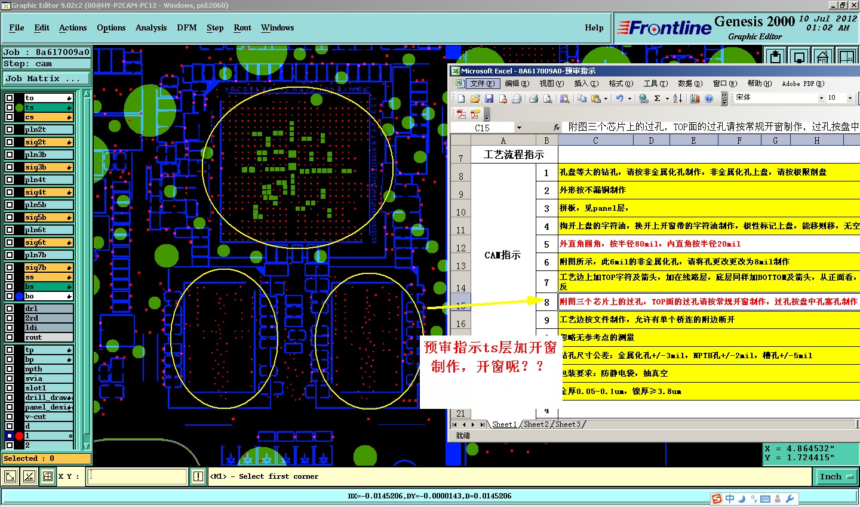Click the first Adobe PDF convert icon
This screenshot has height=508, width=860.
[461, 114]
